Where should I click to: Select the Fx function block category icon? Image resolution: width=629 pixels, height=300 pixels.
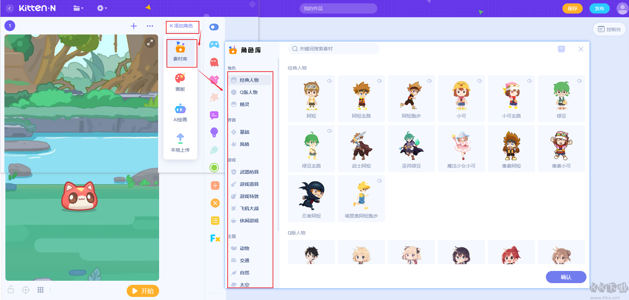tap(215, 238)
